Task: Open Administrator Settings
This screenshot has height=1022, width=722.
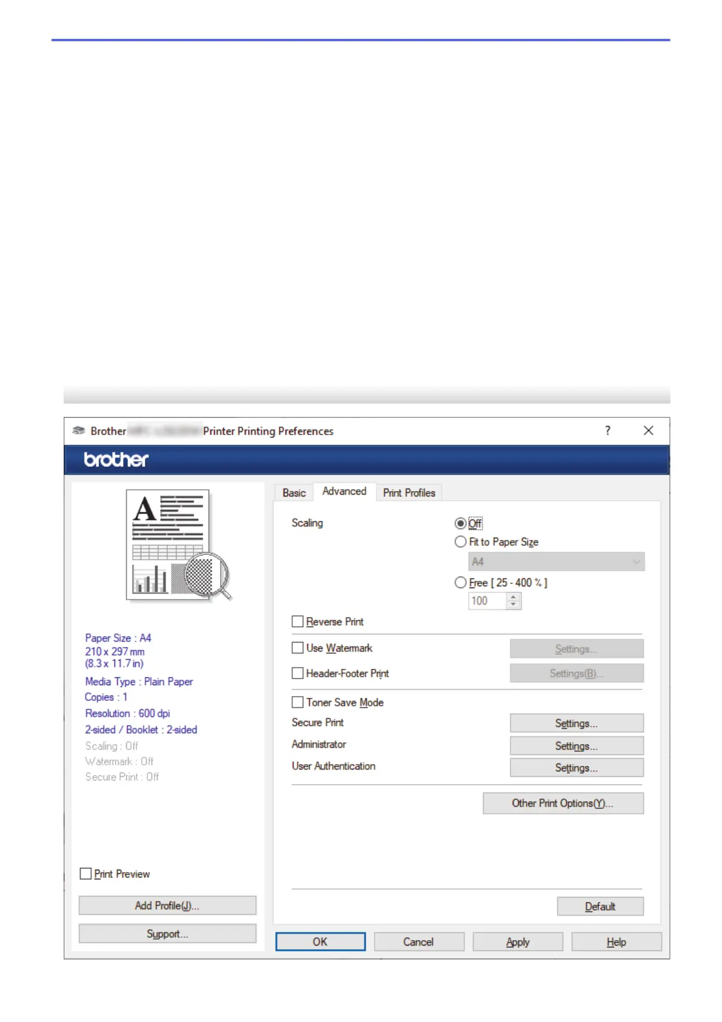Action: [x=576, y=746]
